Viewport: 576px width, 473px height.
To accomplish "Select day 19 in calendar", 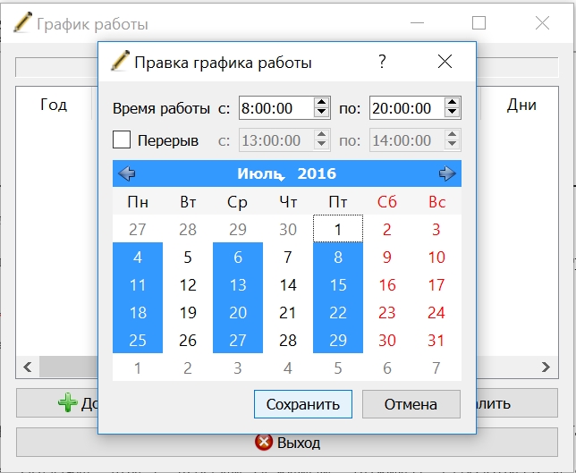I will click(x=188, y=312).
